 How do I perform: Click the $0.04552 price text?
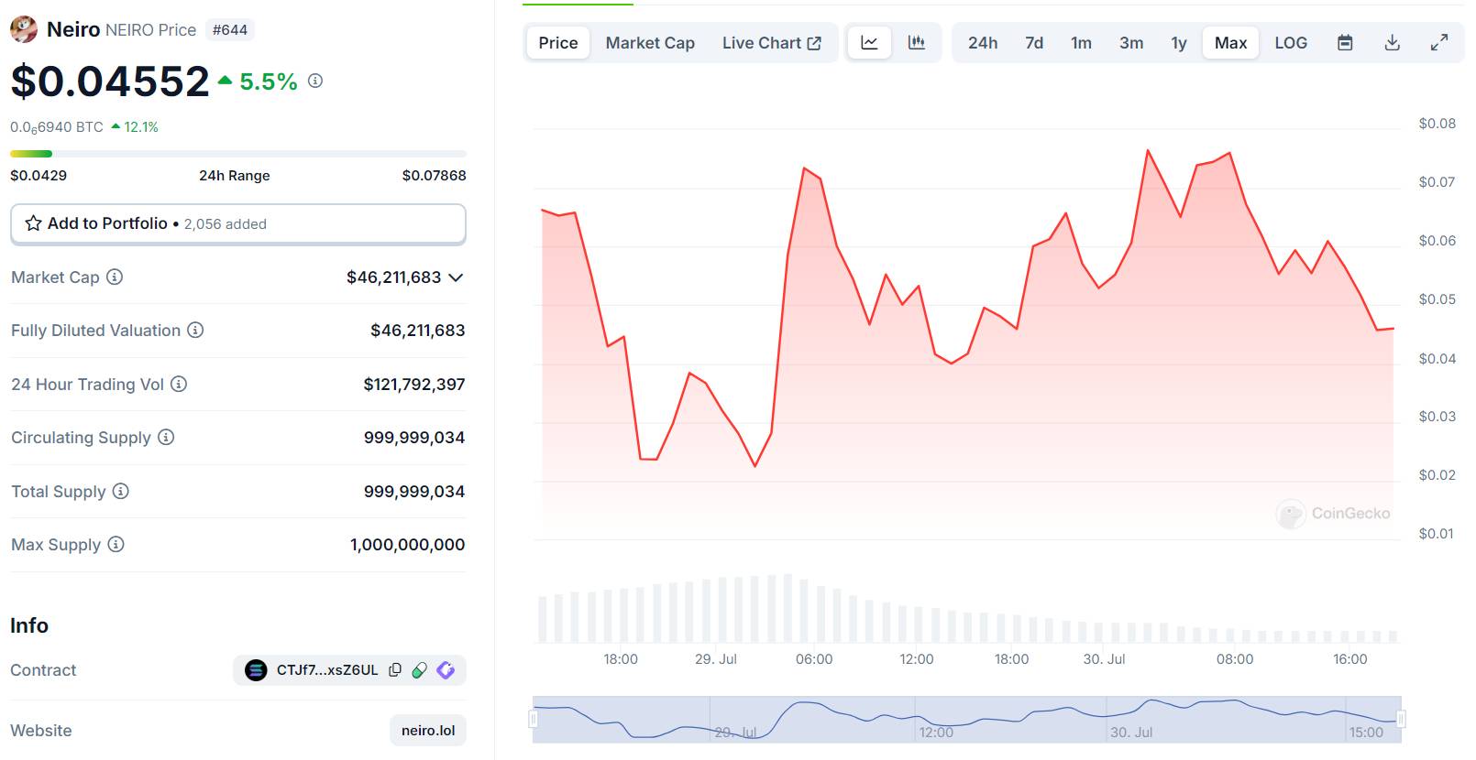pyautogui.click(x=110, y=81)
